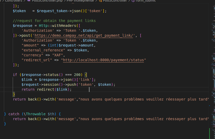Click 'message' in the return inside catch
This screenshot has height=139, width=215.
pos(66,119)
